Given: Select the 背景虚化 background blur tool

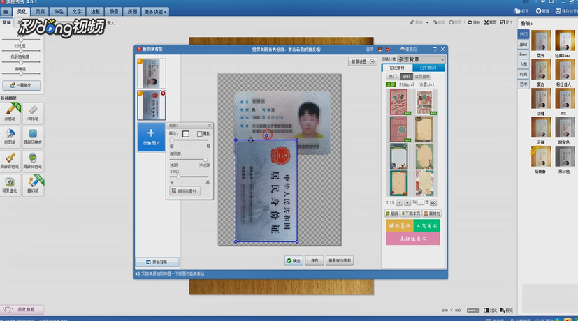Looking at the screenshot, I should pyautogui.click(x=10, y=185).
